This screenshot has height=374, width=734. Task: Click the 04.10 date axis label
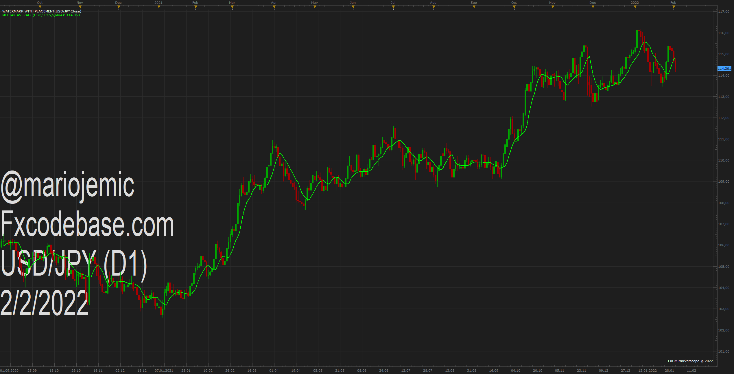click(516, 371)
